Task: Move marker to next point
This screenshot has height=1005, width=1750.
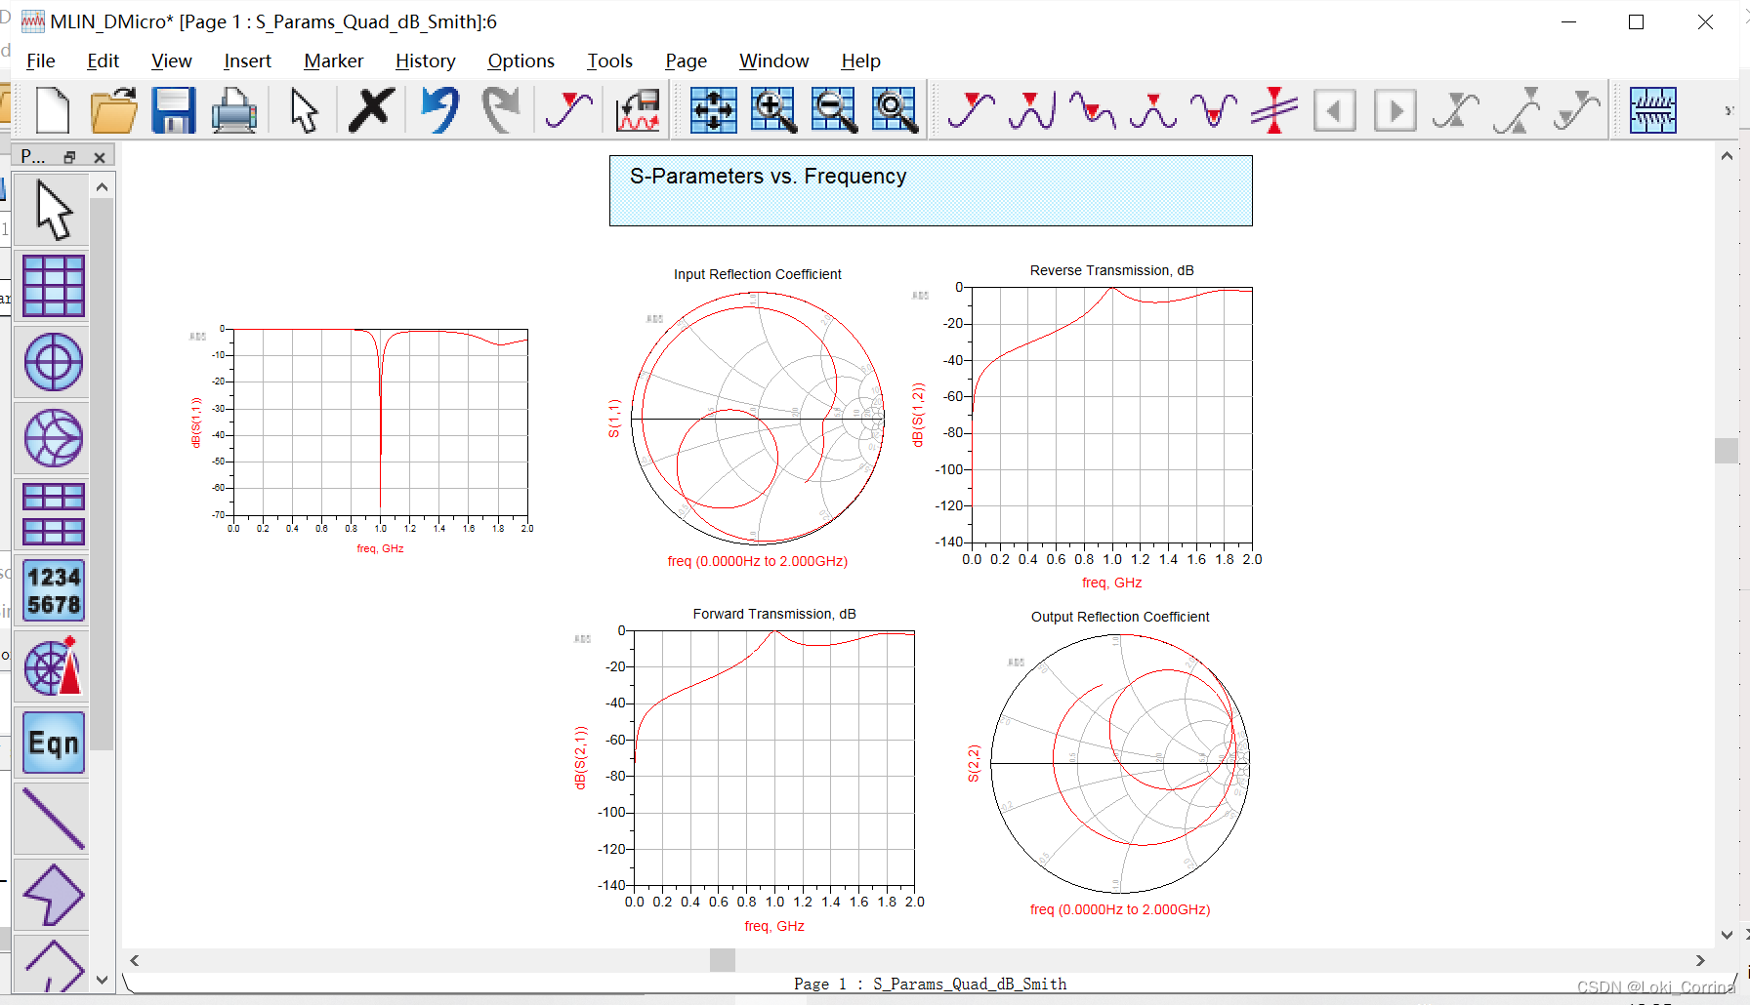Action: tap(1396, 110)
